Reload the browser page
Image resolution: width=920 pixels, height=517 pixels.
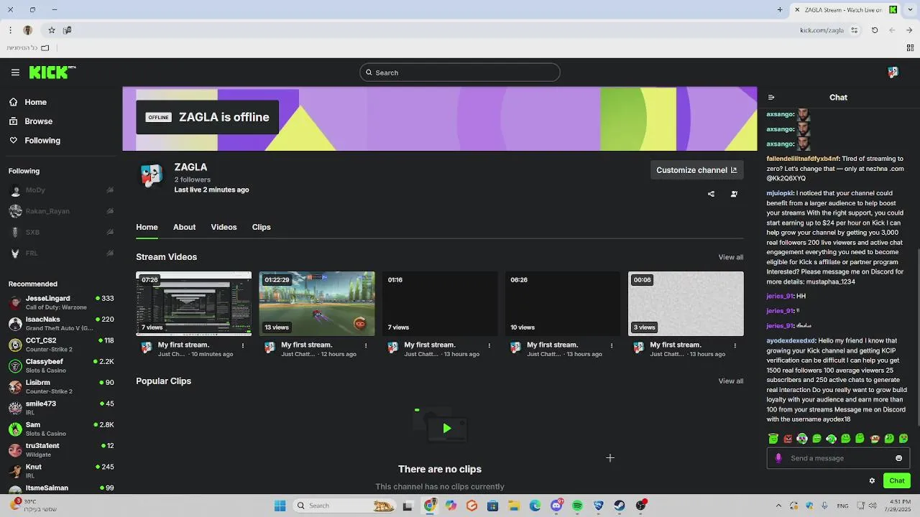coord(875,30)
